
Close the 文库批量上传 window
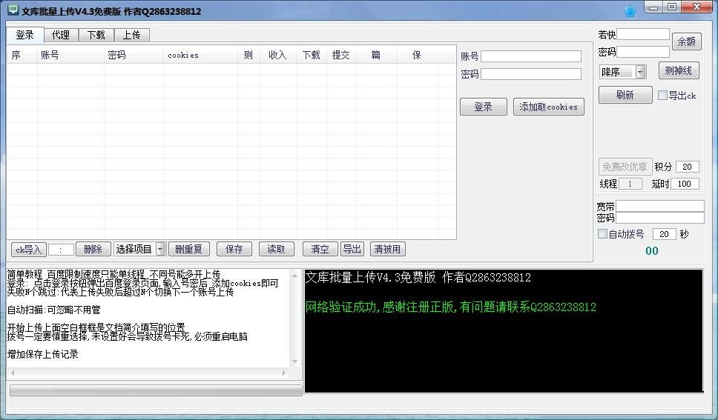697,7
